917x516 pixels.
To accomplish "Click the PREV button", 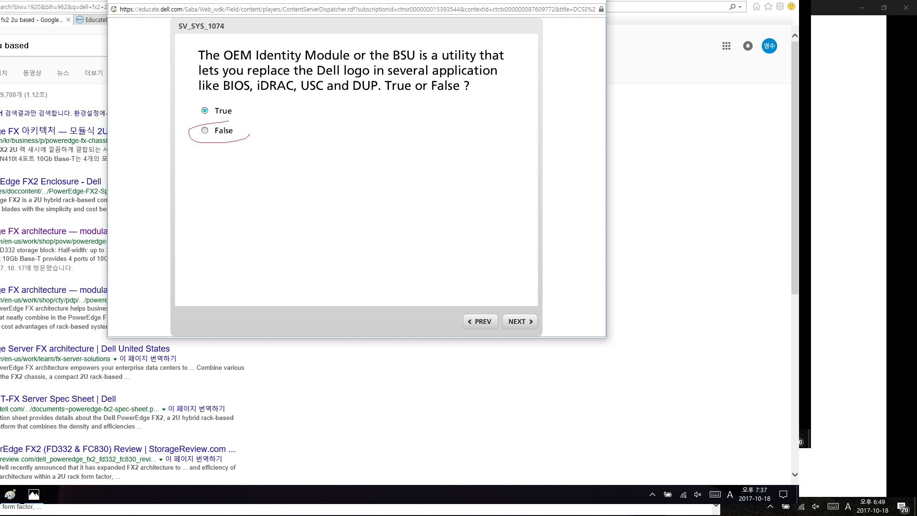I will (480, 322).
